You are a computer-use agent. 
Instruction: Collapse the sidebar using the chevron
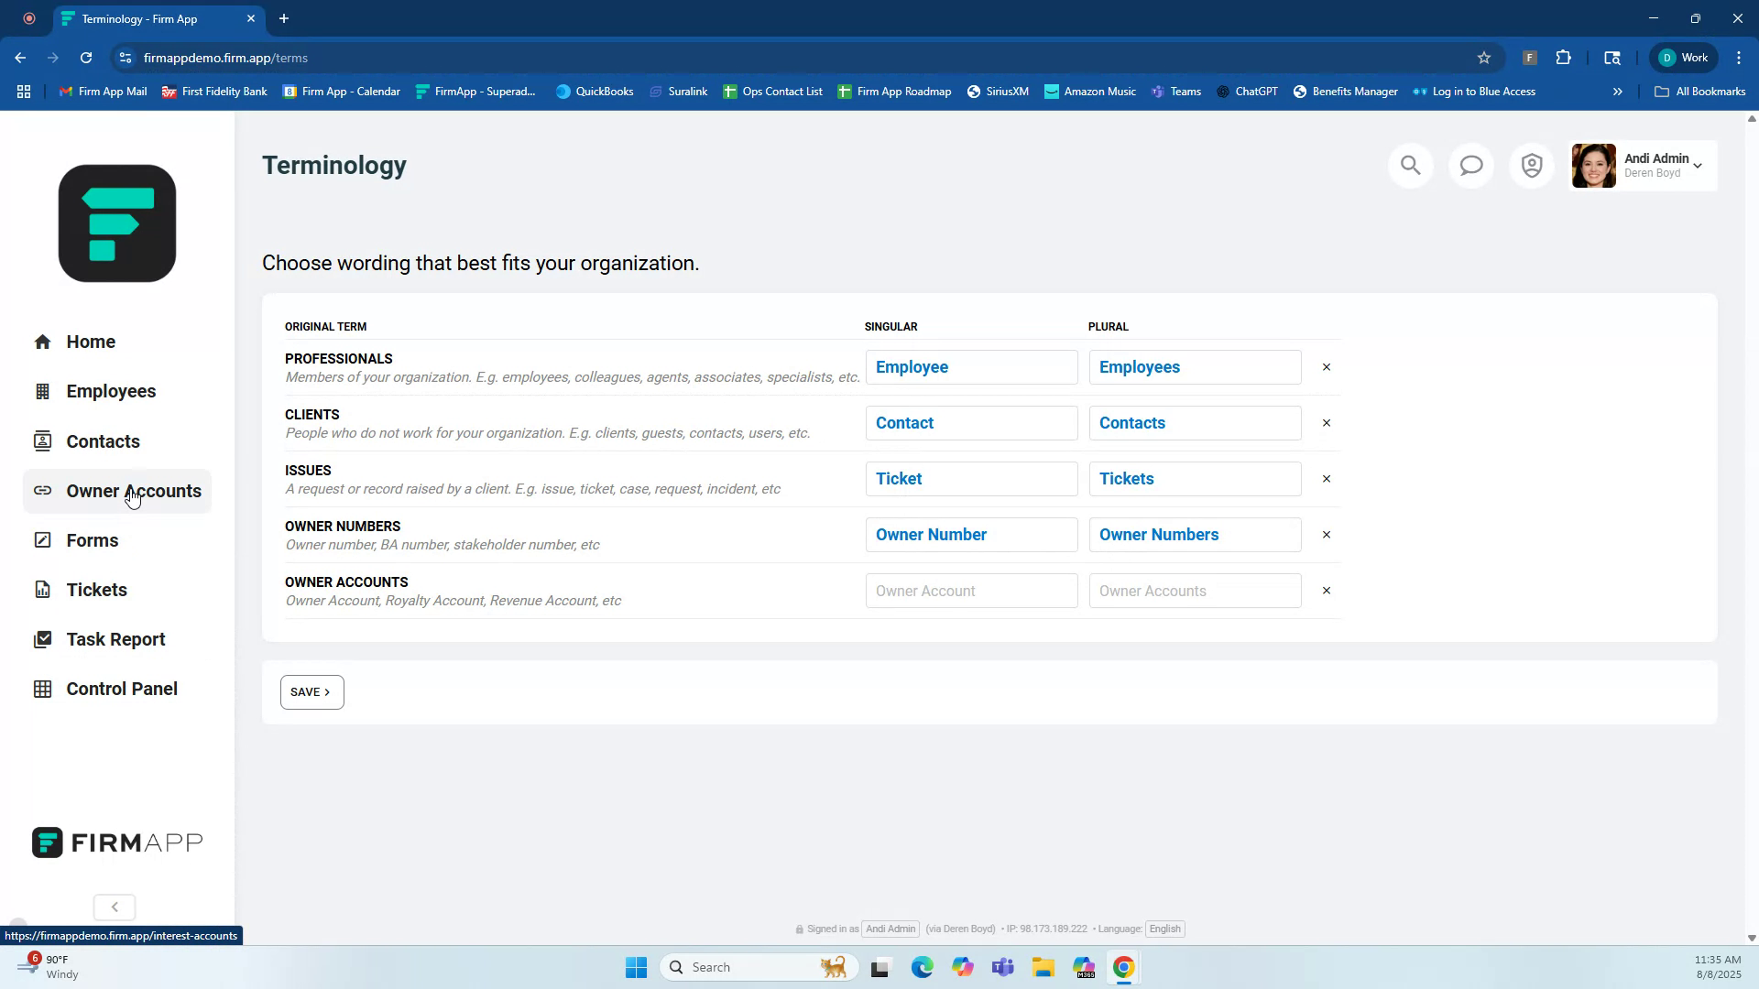[x=114, y=907]
